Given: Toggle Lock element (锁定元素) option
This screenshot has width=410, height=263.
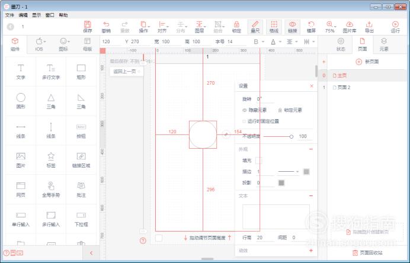Looking at the screenshot, I should tap(290, 110).
